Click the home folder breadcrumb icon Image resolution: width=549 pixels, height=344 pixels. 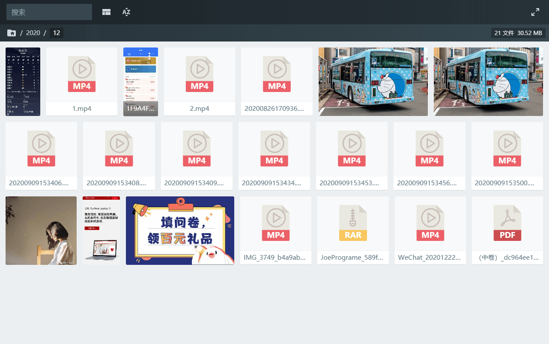(x=12, y=33)
